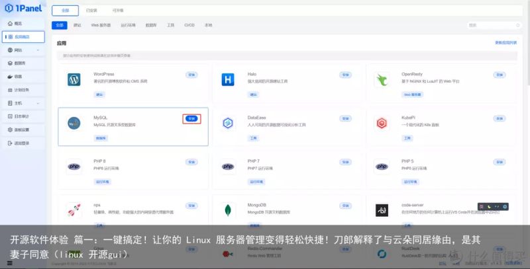Click 运行环境 tag under PHP 5

410,182
